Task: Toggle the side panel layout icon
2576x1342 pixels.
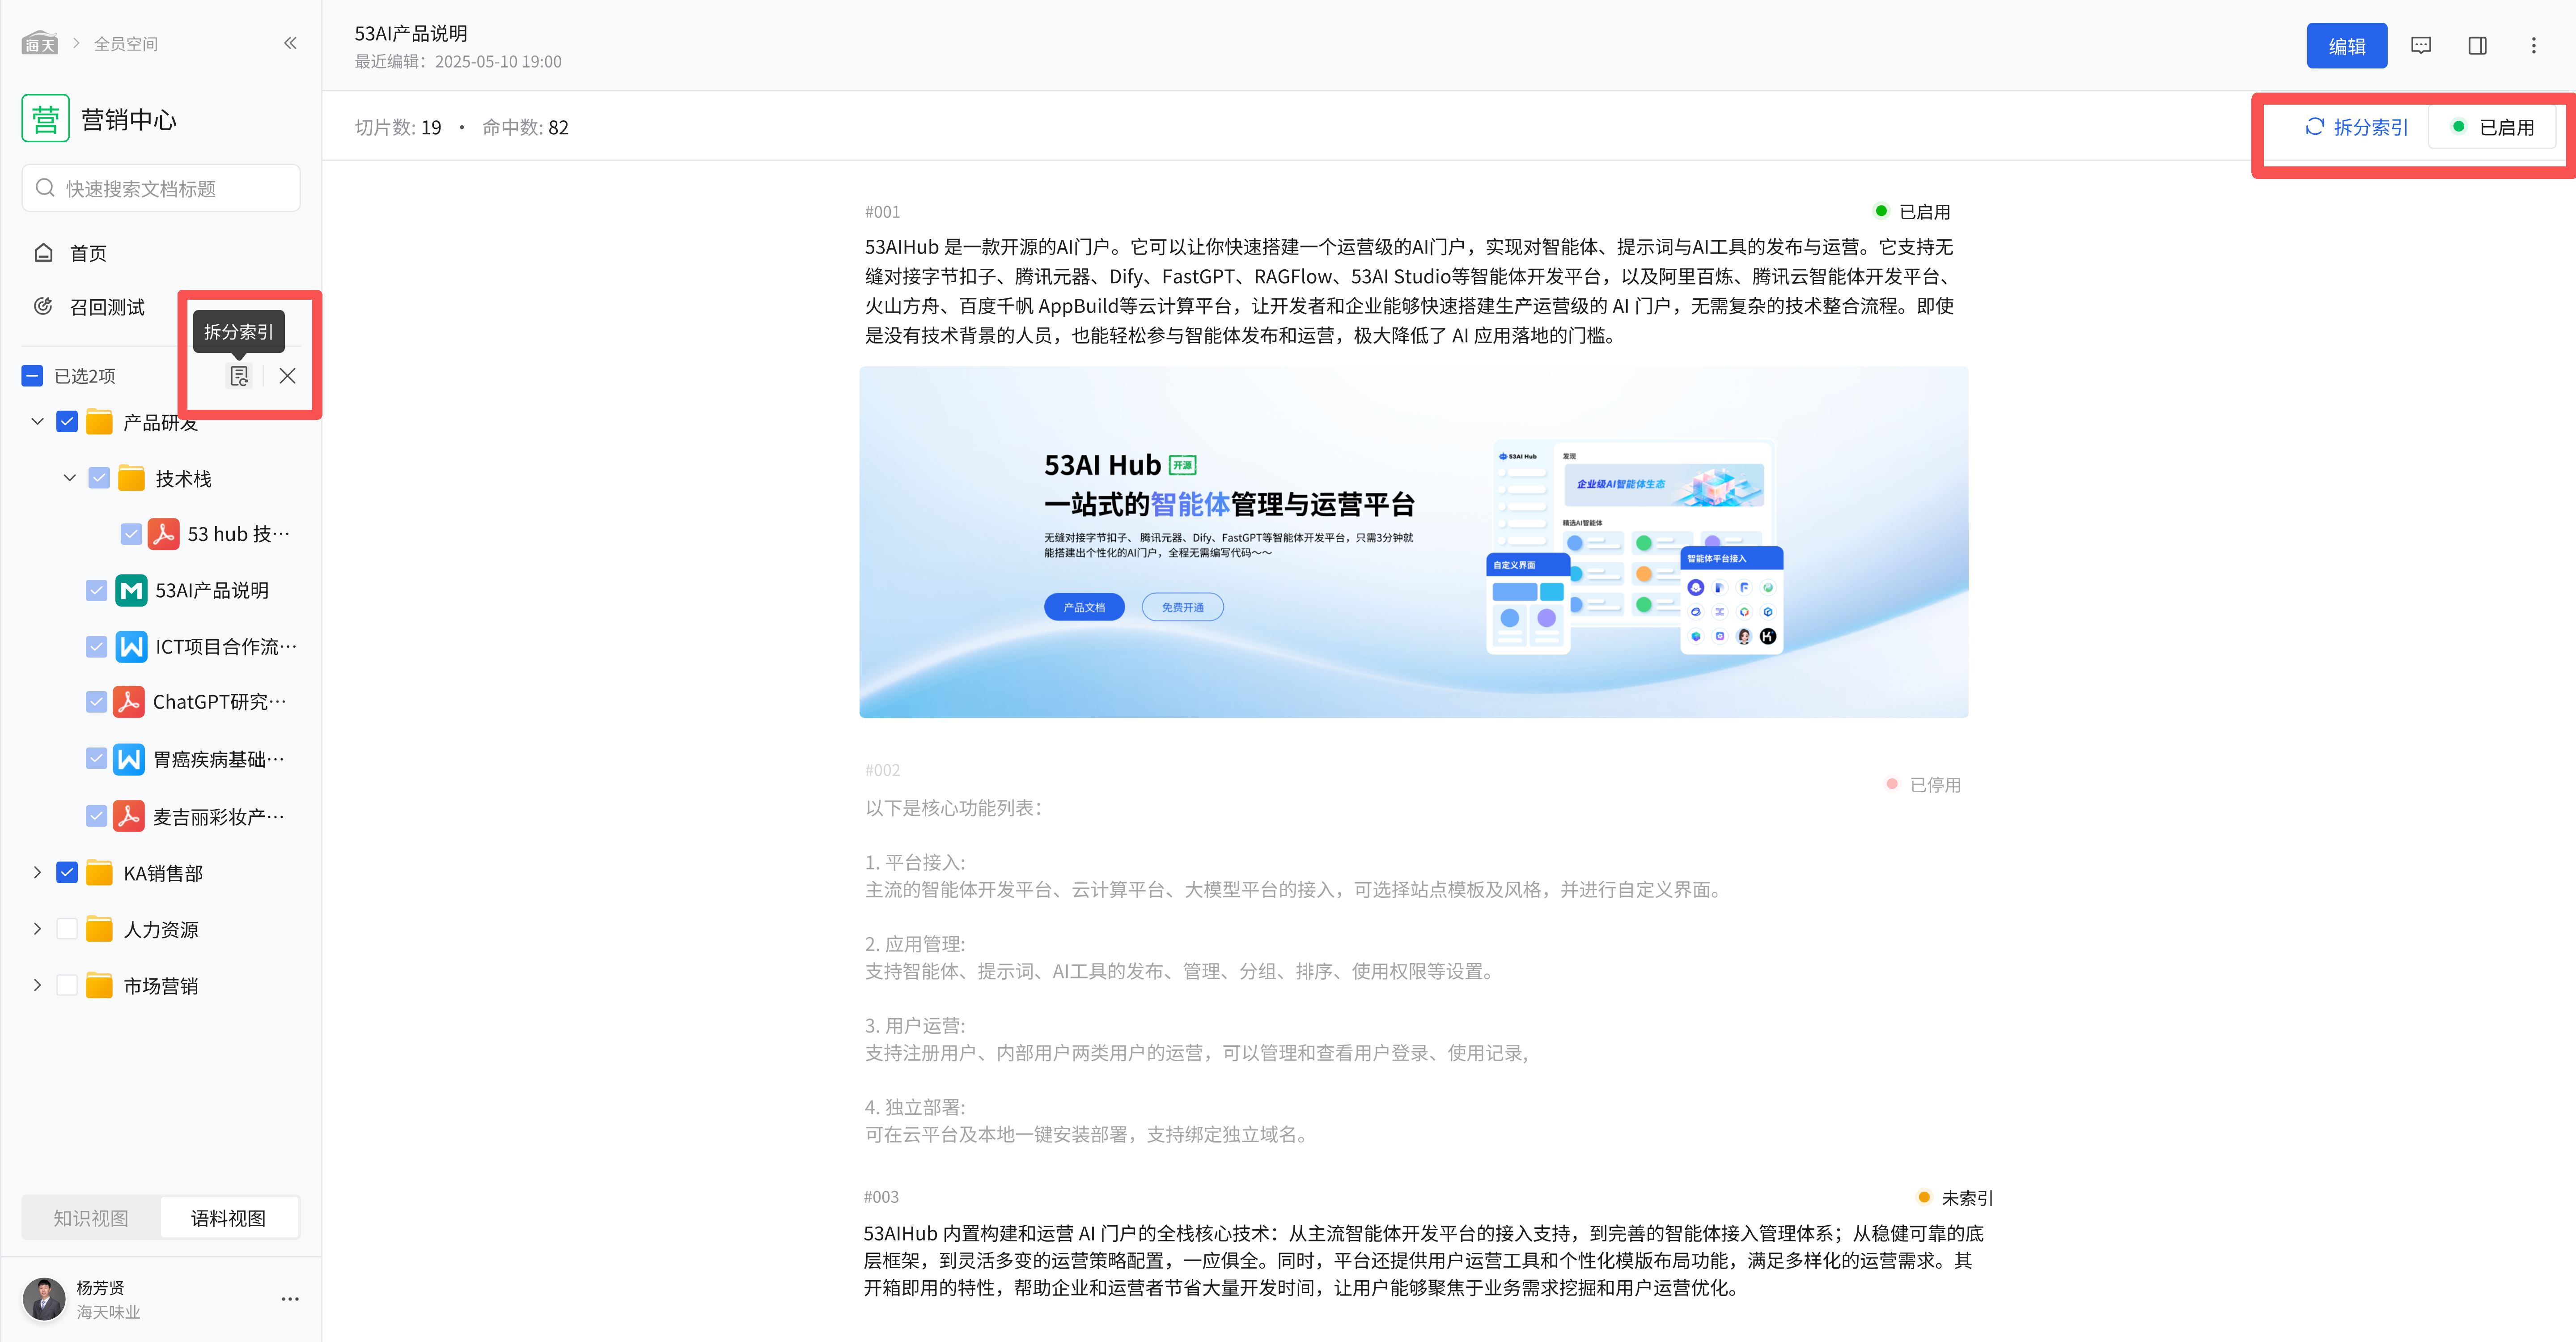Action: point(2477,46)
